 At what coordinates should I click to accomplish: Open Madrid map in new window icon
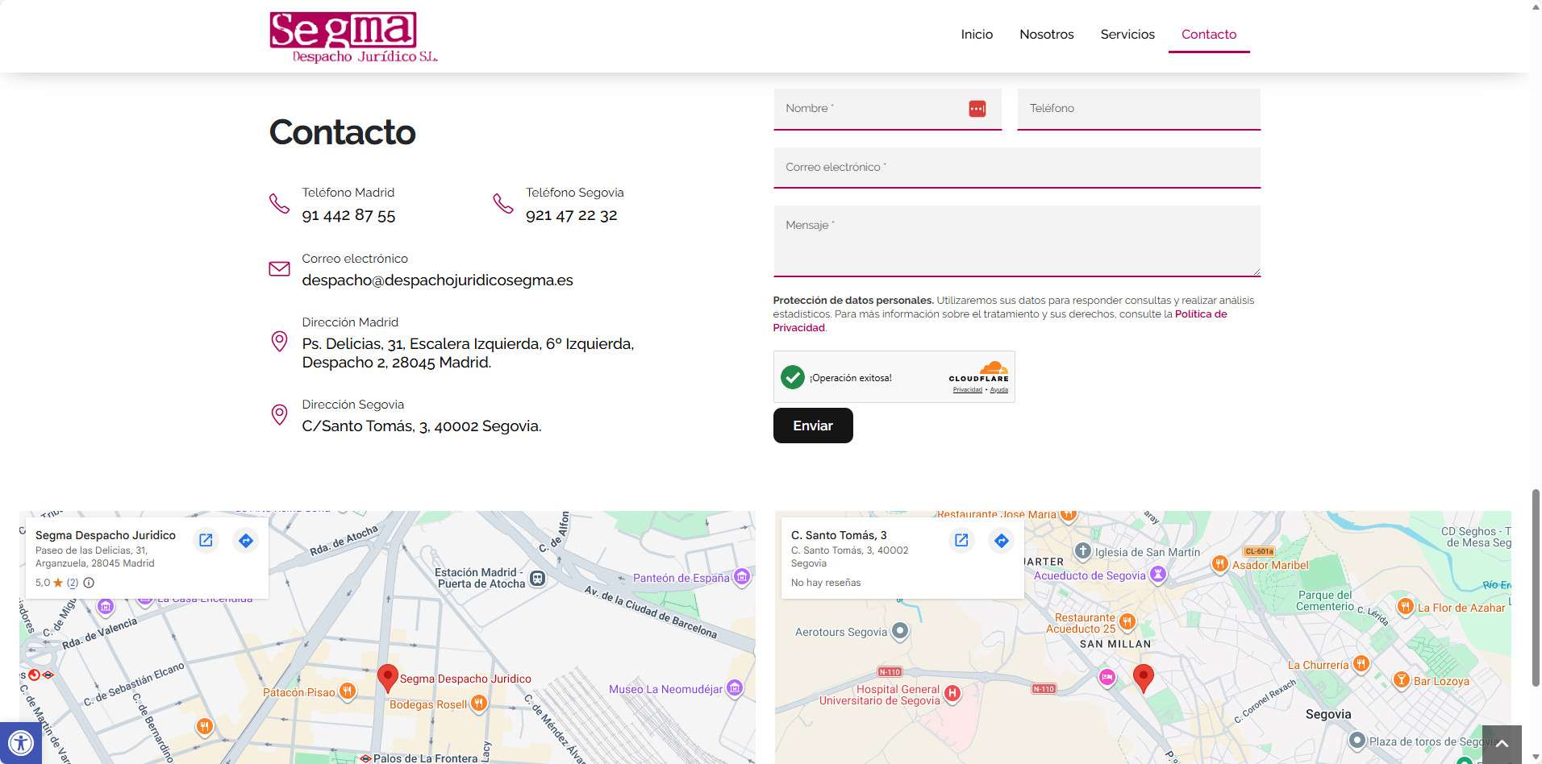(x=206, y=540)
